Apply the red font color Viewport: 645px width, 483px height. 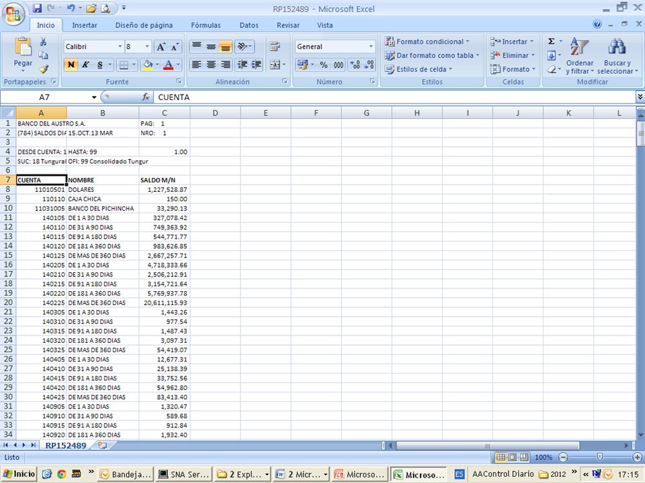[168, 64]
